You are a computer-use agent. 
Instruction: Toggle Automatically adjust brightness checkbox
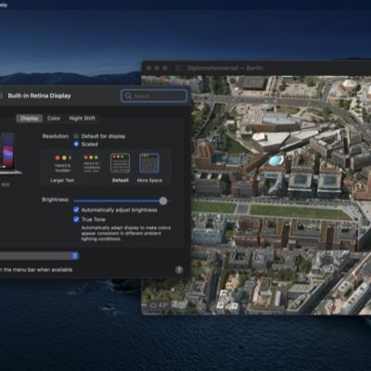click(x=76, y=210)
